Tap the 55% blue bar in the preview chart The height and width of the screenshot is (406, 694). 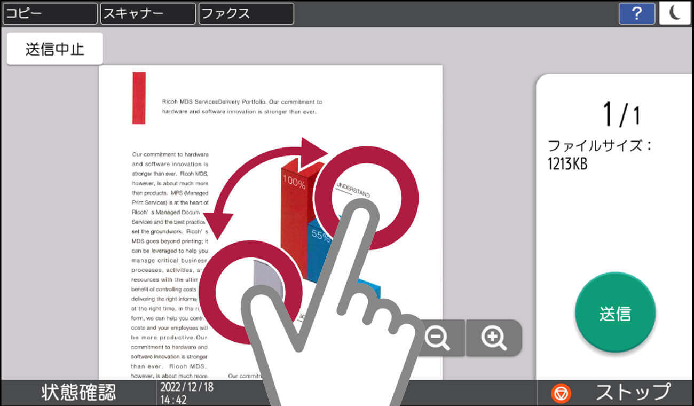coord(320,235)
